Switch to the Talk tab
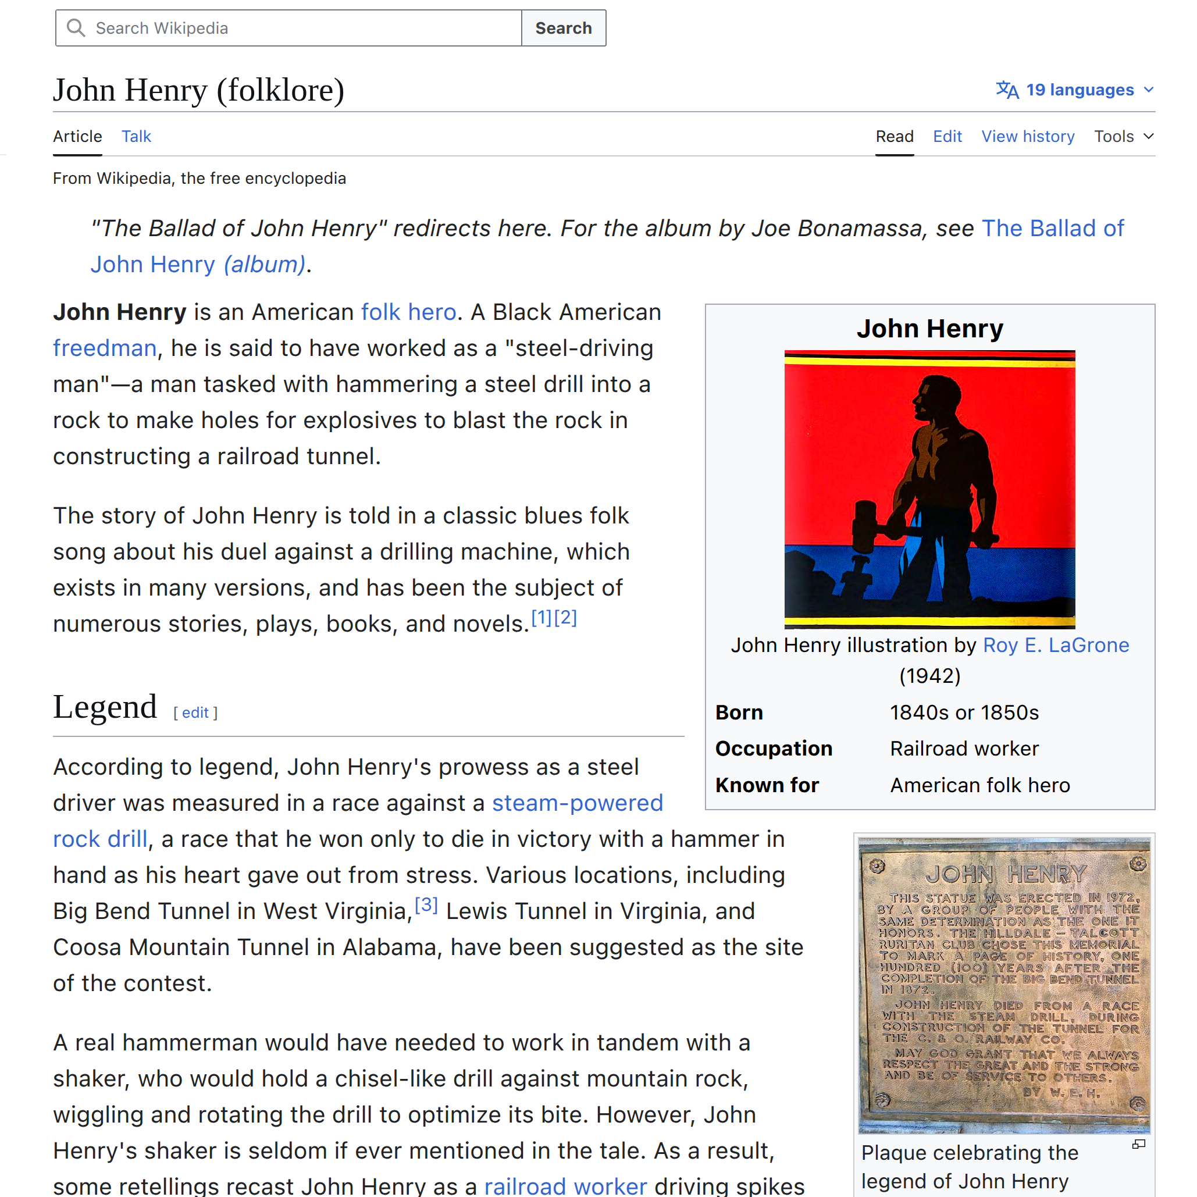The image size is (1197, 1197). click(x=136, y=136)
